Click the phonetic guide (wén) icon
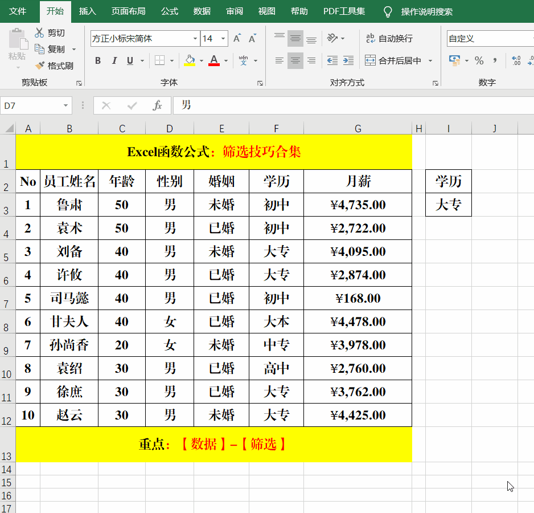The height and width of the screenshot is (513, 534). tap(243, 60)
